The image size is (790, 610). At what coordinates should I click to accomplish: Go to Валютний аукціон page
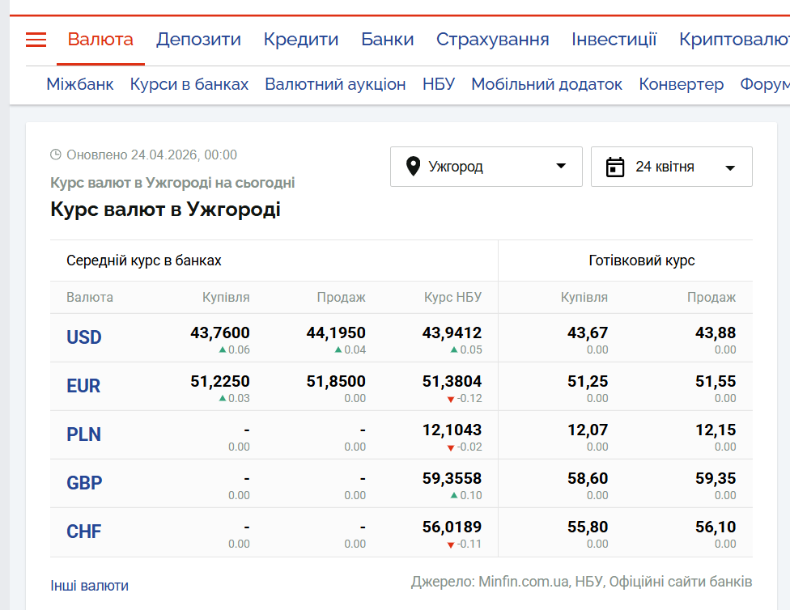[x=335, y=84]
